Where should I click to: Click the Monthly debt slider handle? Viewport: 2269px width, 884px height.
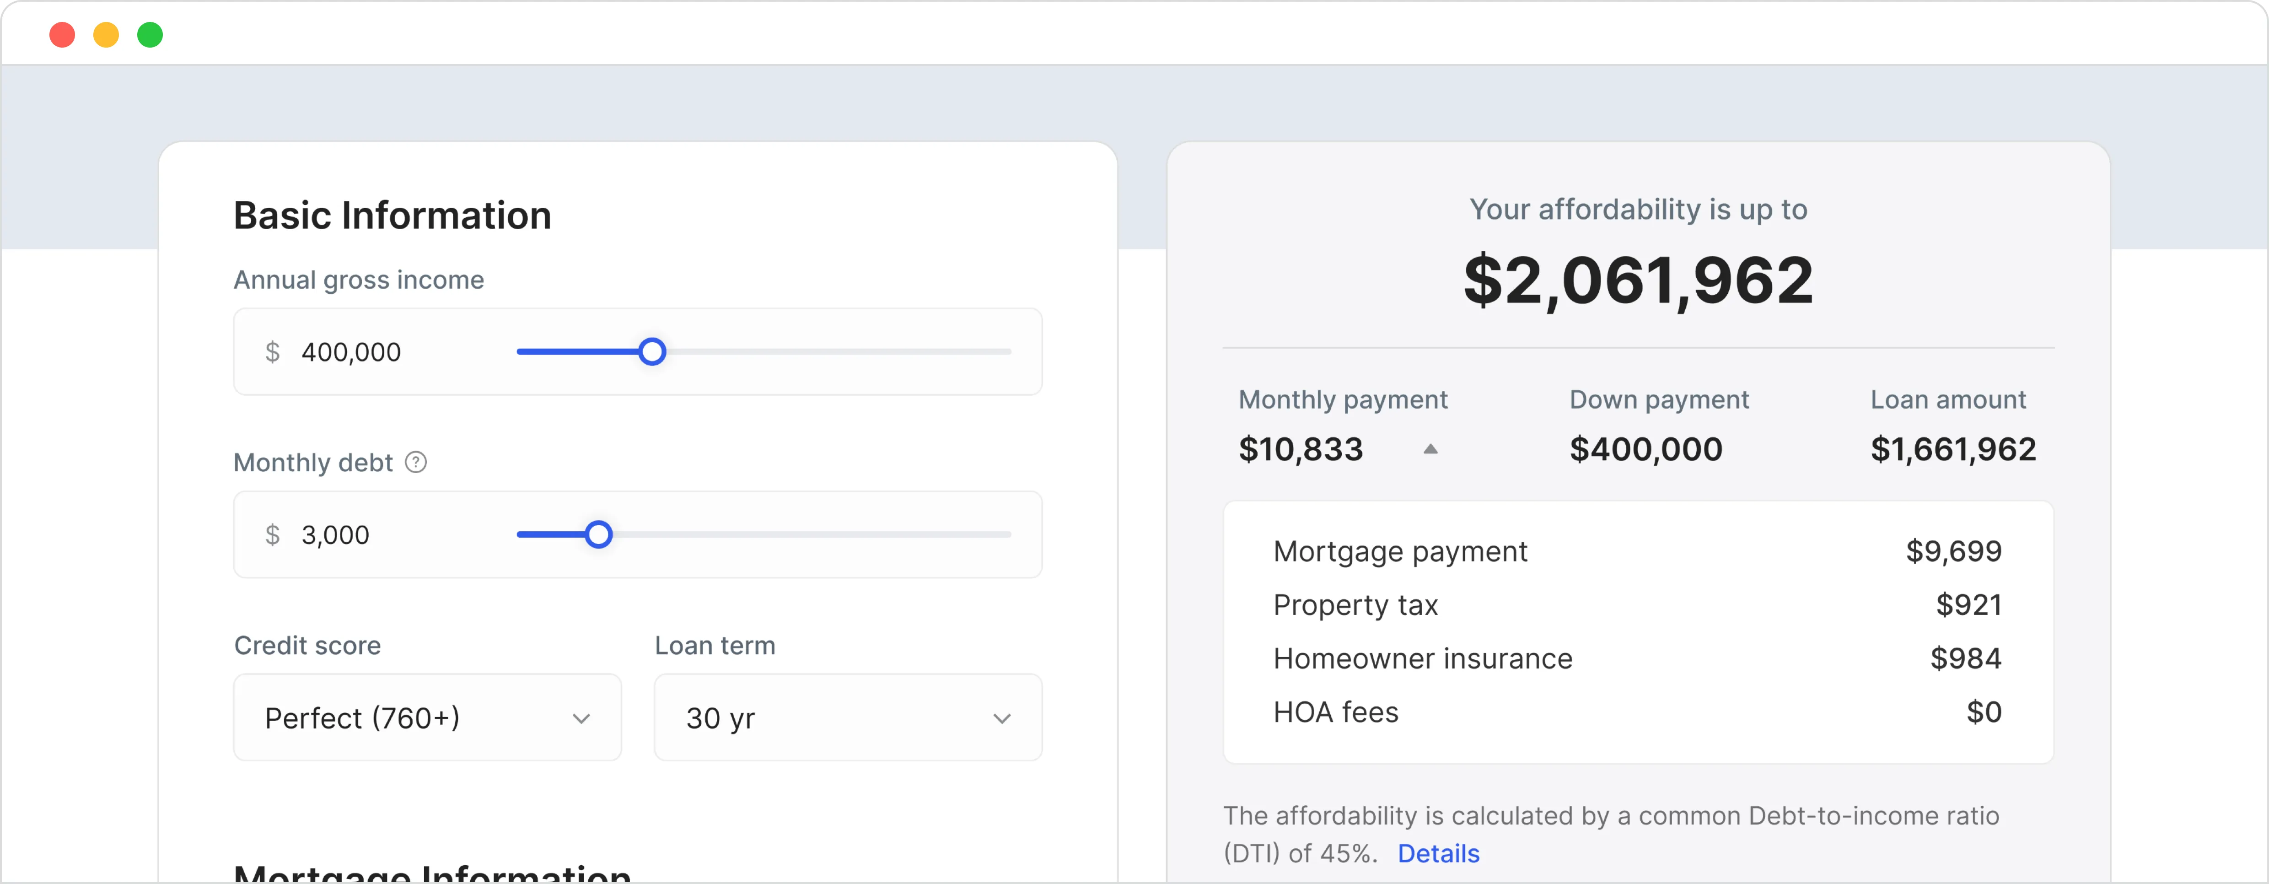pyautogui.click(x=598, y=534)
